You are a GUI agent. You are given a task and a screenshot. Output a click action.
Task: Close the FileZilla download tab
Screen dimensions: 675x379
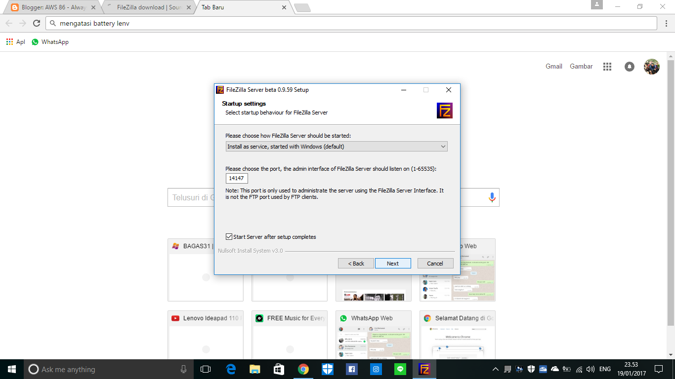point(190,8)
